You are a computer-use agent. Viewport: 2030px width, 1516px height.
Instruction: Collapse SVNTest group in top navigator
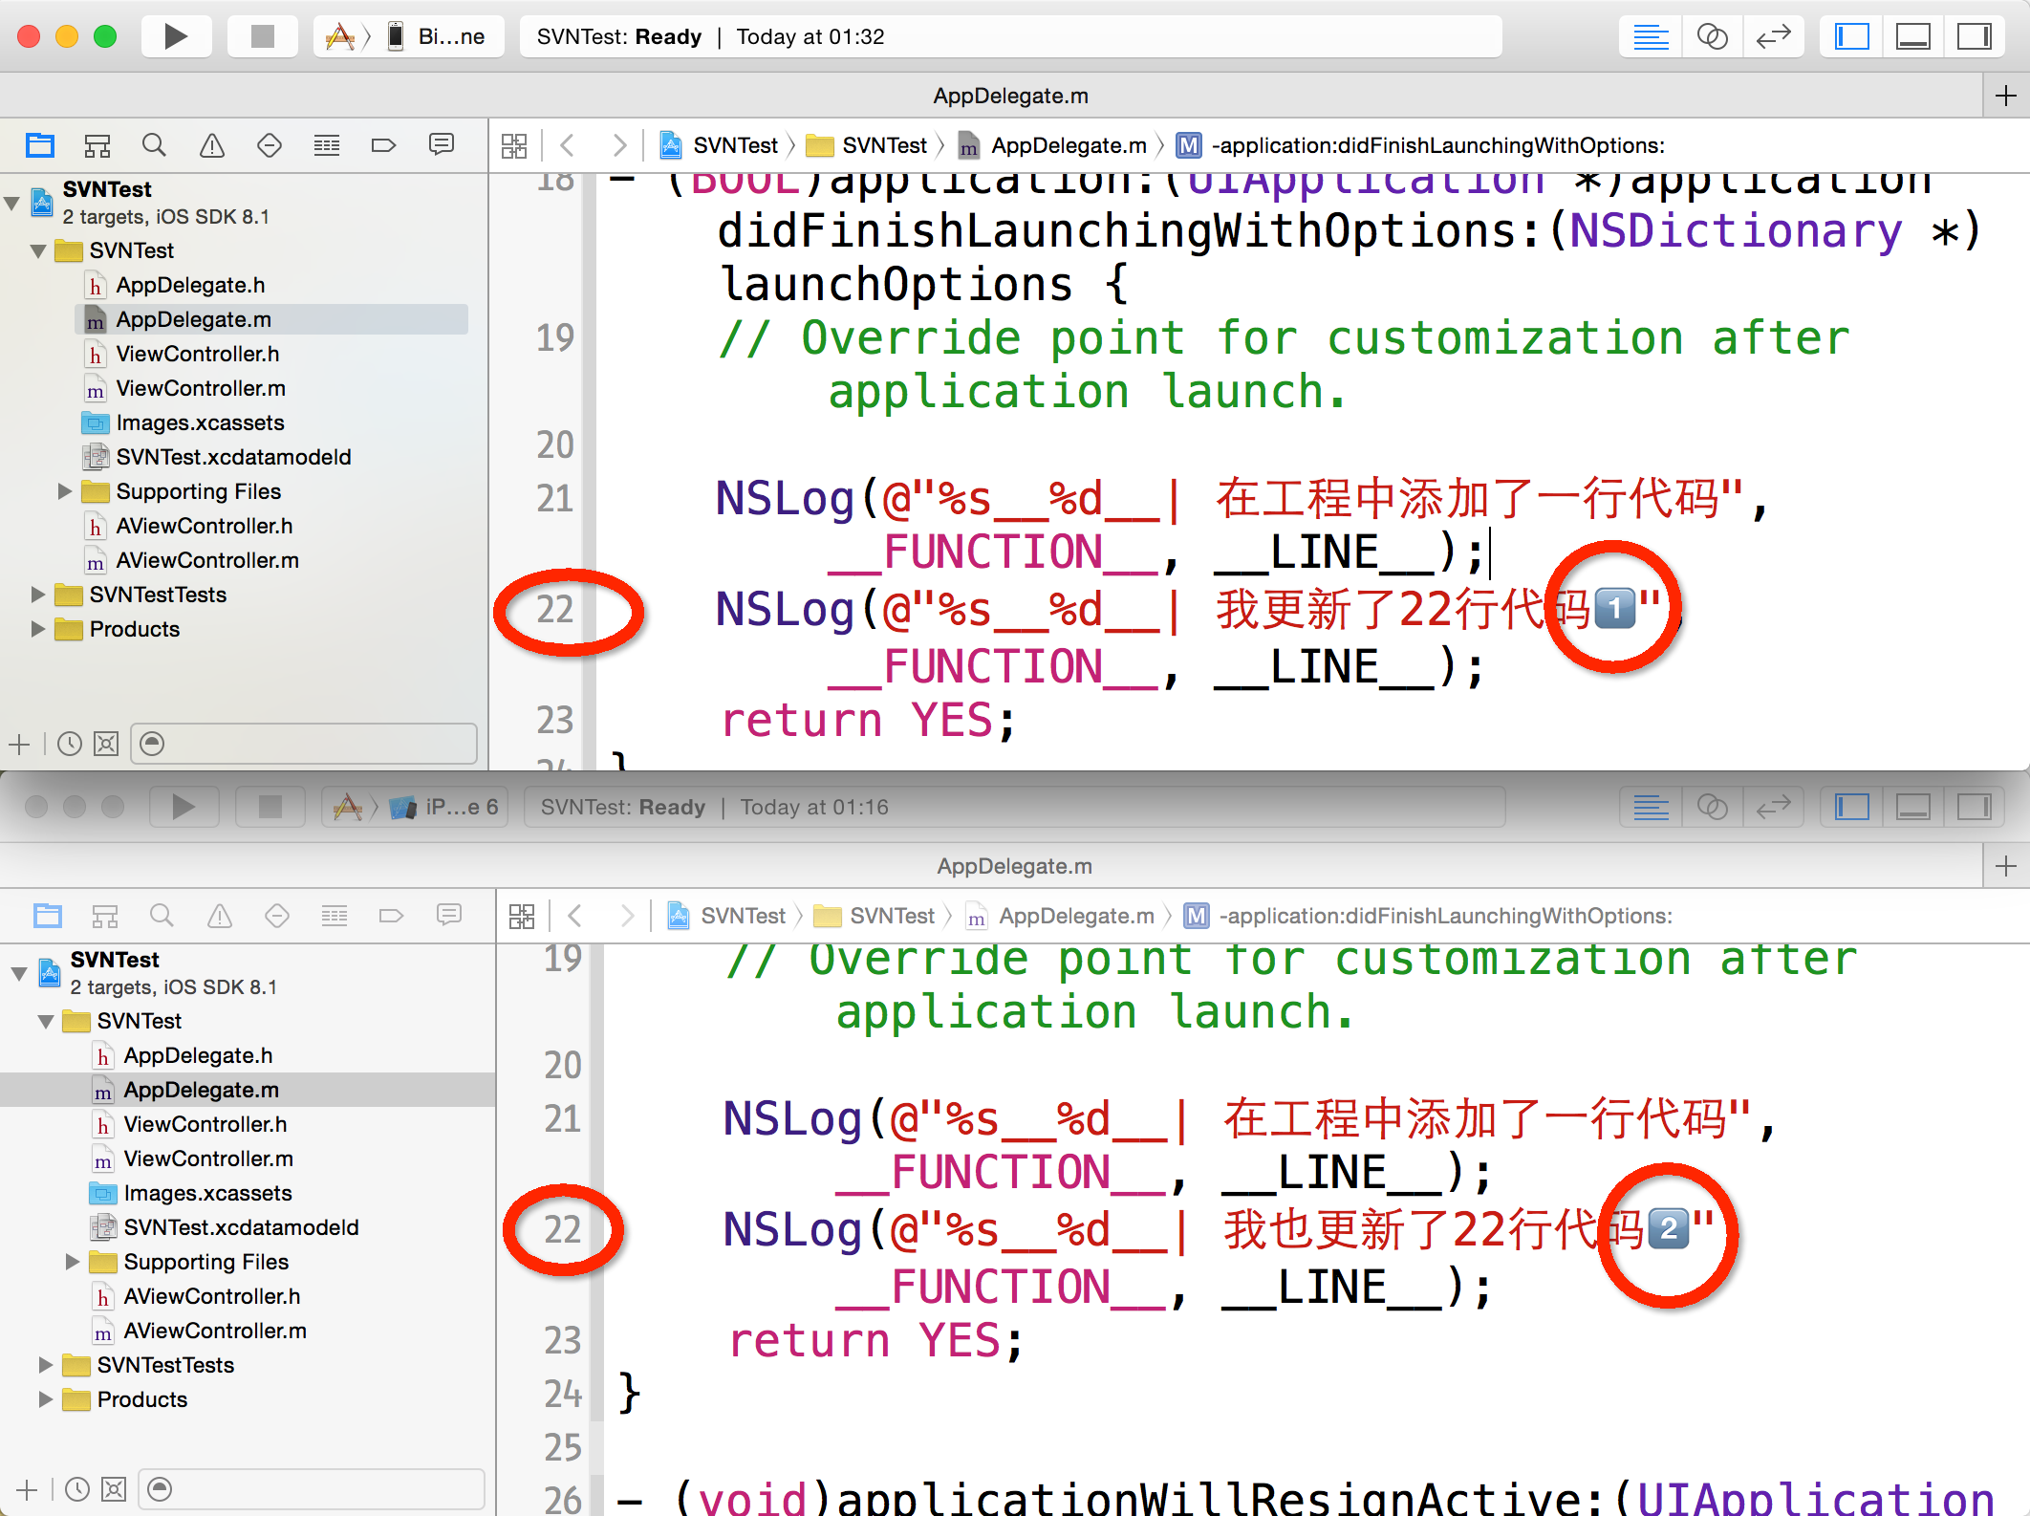[x=39, y=250]
